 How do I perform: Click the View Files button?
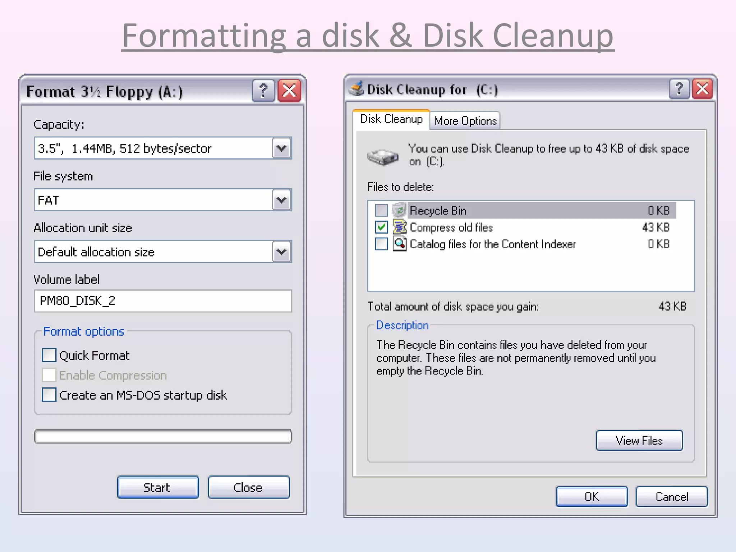click(639, 440)
